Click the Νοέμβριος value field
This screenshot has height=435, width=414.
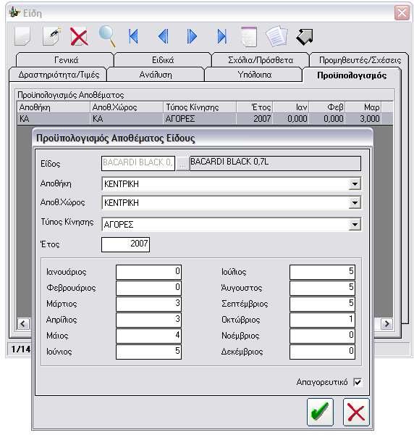click(x=322, y=336)
